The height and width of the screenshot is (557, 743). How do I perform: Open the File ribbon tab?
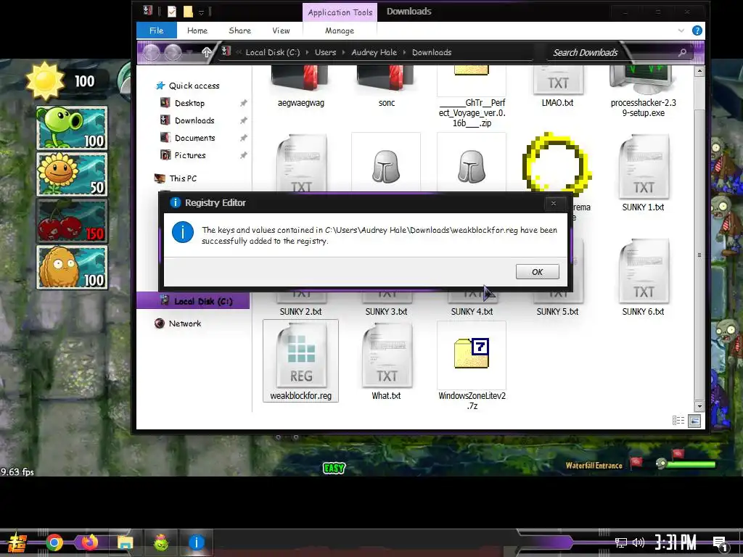pos(157,30)
